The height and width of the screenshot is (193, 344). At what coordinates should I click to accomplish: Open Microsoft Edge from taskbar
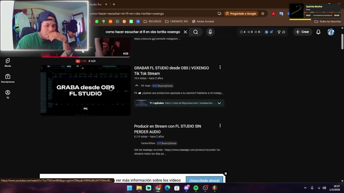point(167,188)
